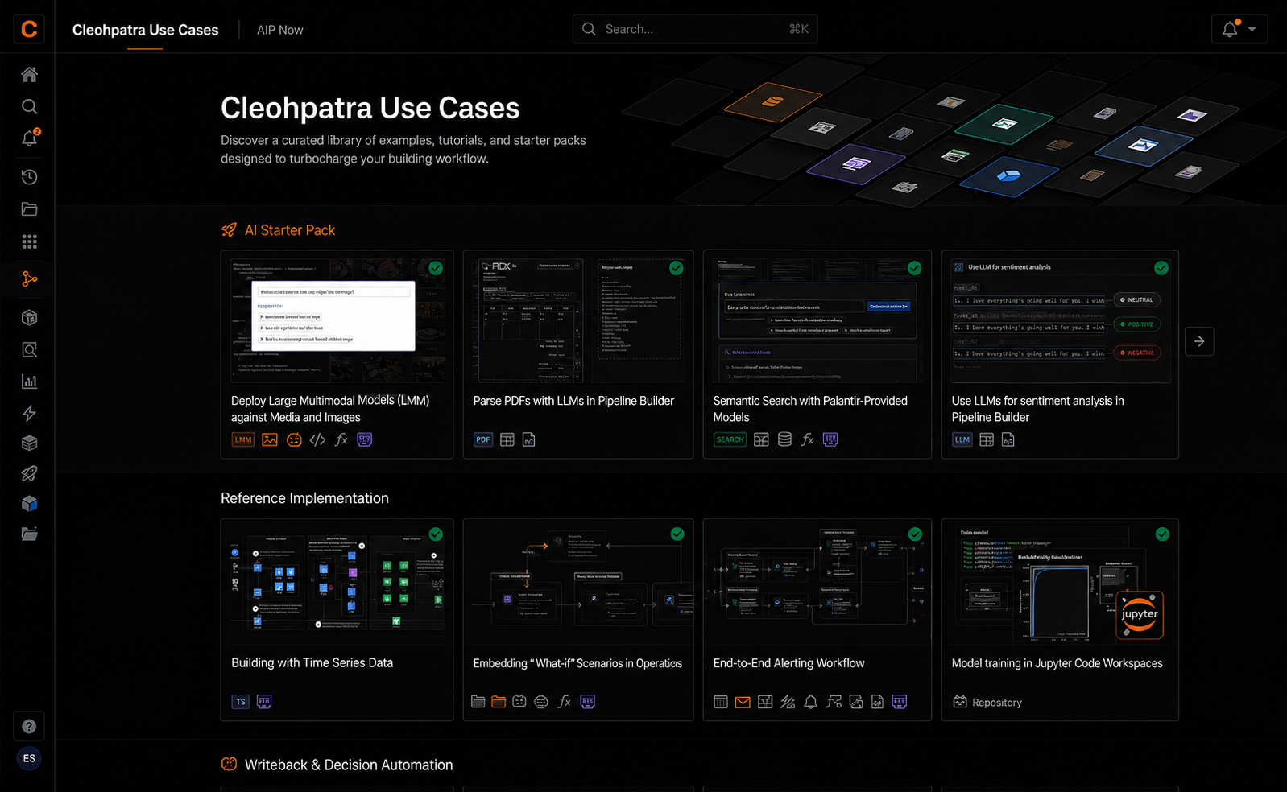The width and height of the screenshot is (1287, 792).
Task: Switch to the AIP Now tab
Action: point(280,30)
